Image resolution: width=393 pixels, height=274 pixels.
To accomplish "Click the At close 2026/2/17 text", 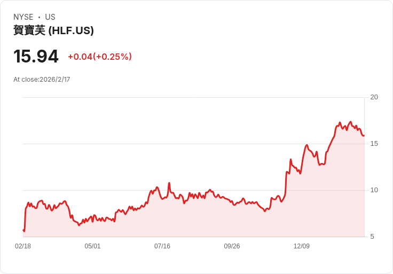I will [x=42, y=80].
